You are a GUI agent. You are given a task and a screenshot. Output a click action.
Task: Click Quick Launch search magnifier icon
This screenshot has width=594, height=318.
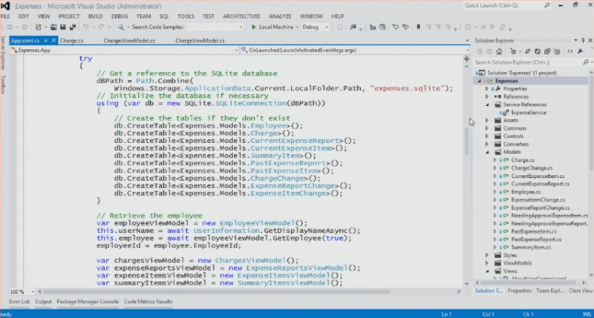(546, 5)
